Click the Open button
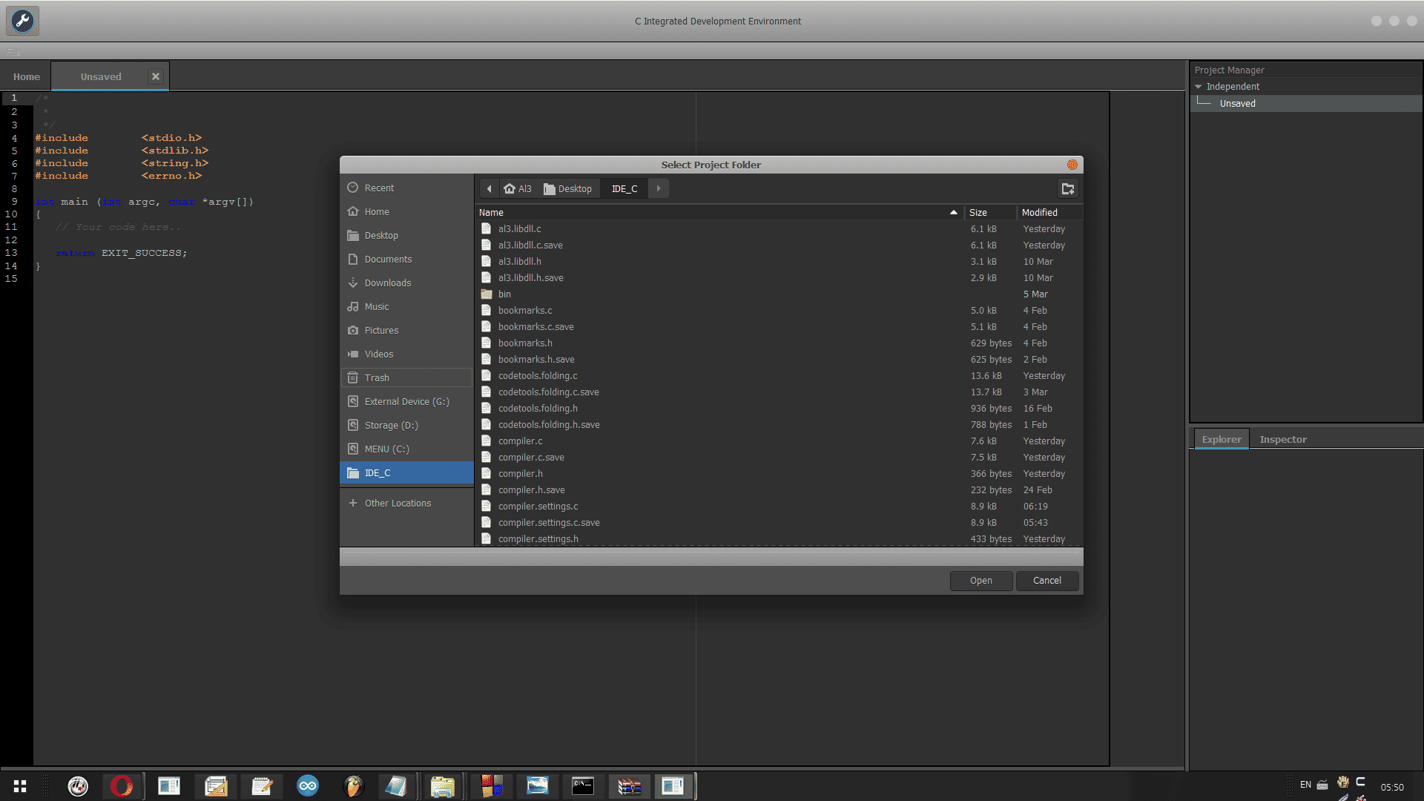The image size is (1424, 801). (x=980, y=581)
